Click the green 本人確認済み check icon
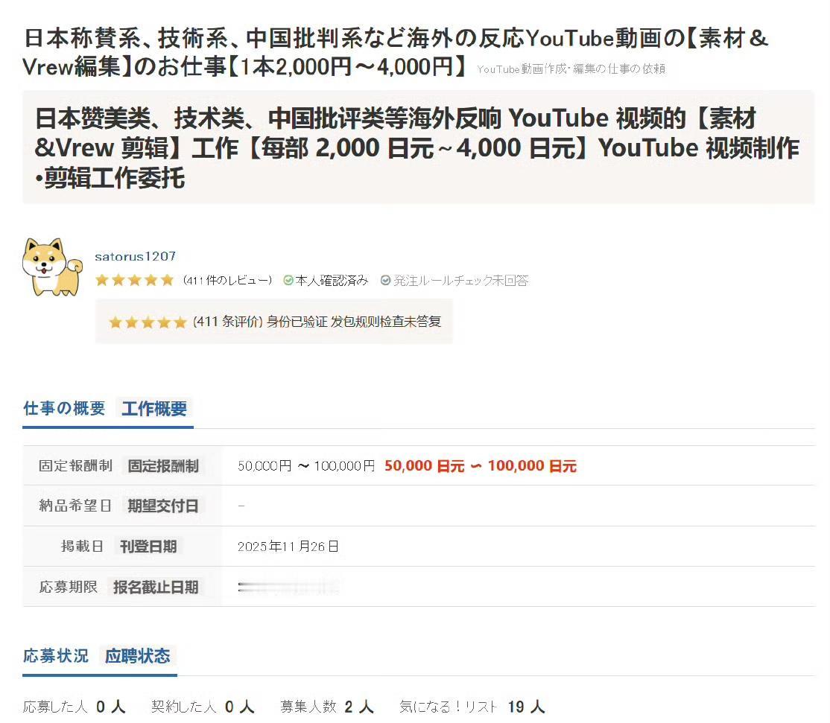 click(x=288, y=280)
